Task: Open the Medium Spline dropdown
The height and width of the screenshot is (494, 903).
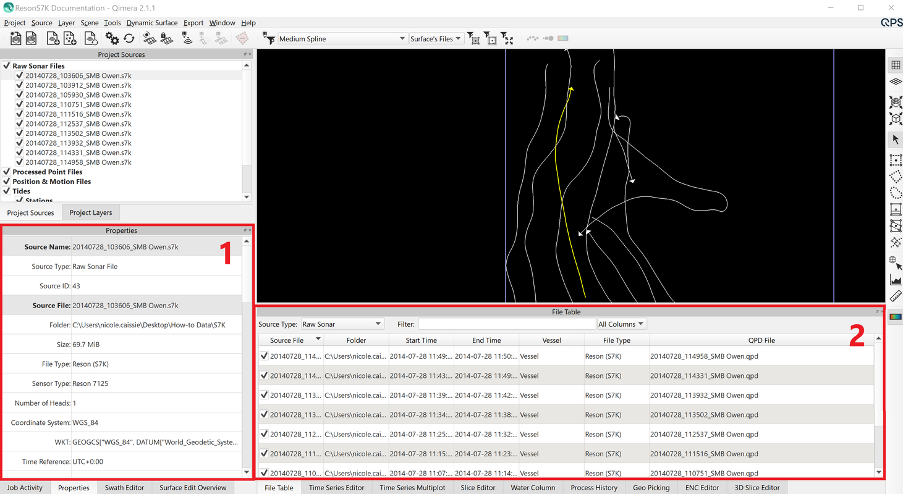Action: [x=342, y=39]
